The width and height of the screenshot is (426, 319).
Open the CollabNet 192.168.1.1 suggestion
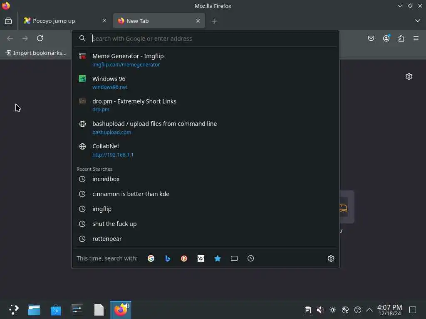[206, 150]
